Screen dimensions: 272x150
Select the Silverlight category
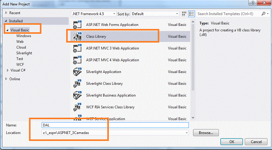[x=24, y=53]
